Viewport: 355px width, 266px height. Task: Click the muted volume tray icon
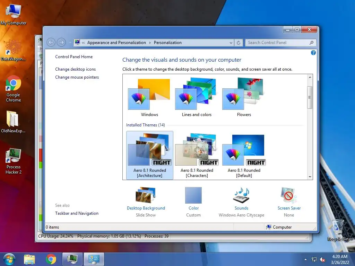point(322,260)
